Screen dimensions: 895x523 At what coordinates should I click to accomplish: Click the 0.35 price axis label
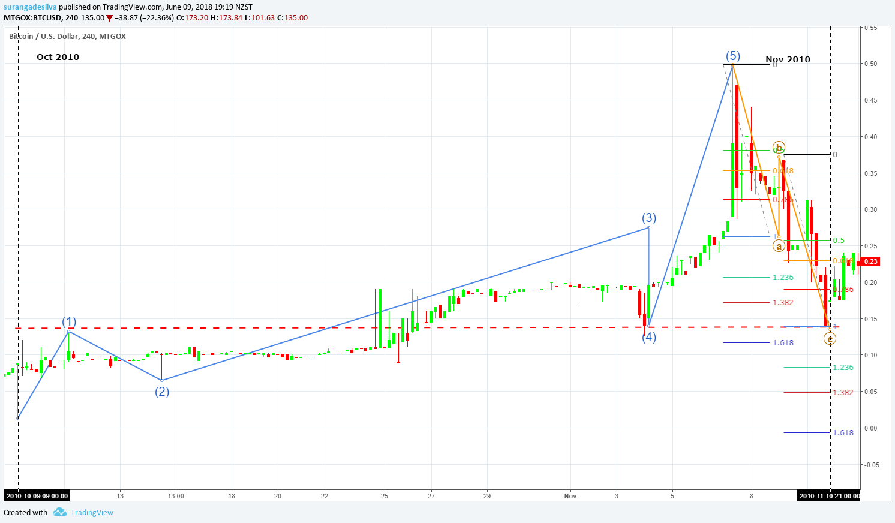point(870,173)
